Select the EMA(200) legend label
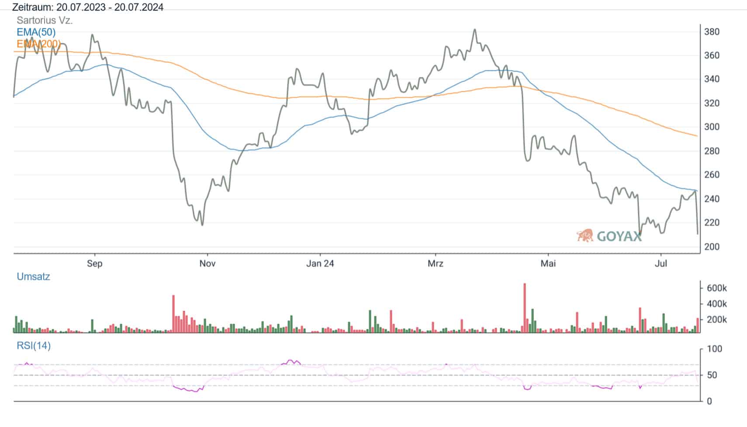This screenshot has width=747, height=427. click(x=38, y=44)
